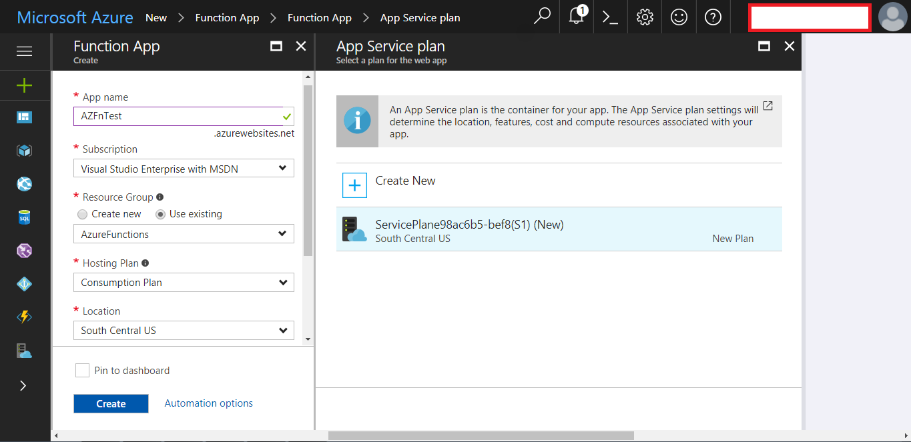
Task: Click the second Function App breadcrumb
Action: click(x=320, y=18)
